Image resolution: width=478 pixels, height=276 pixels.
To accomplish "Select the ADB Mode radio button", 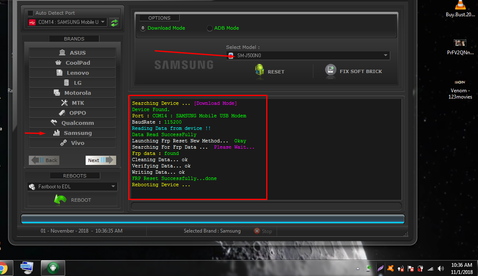I will tap(209, 28).
